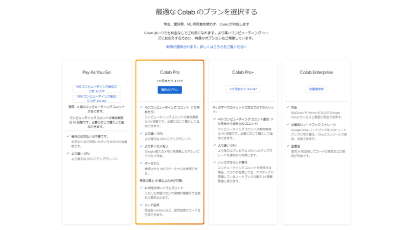Click 毎月のお支払いは不要です feature text
The width and height of the screenshot is (409, 230).
[x=89, y=136]
